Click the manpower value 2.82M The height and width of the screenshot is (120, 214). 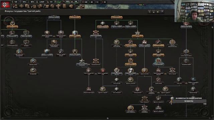click(x=41, y=2)
